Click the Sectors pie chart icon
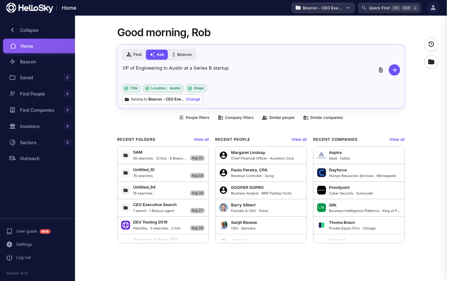 (x=12, y=142)
